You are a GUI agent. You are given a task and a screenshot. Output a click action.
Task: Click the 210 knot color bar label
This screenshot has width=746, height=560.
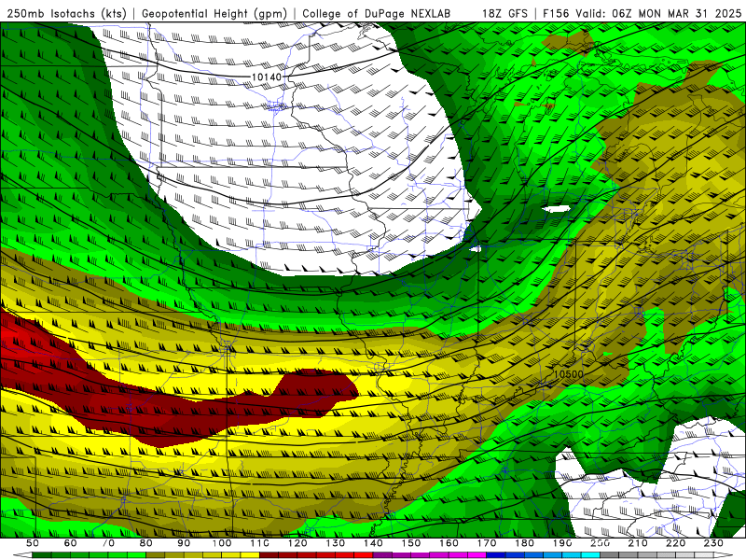click(638, 543)
